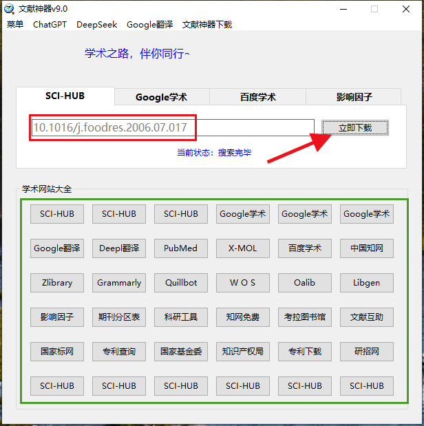Launch the Grammarly button

tap(119, 283)
